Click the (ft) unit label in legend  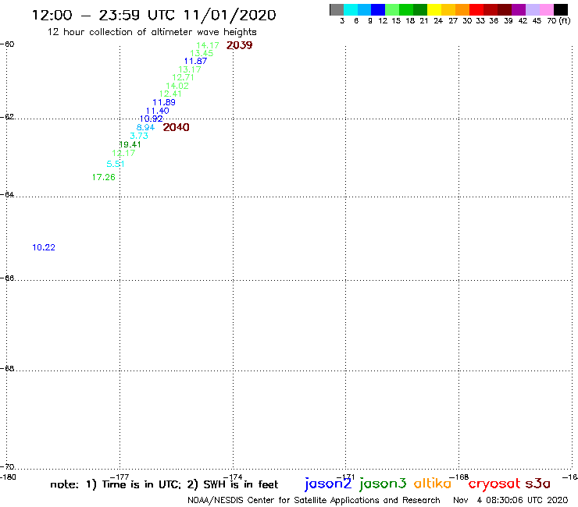[x=565, y=20]
